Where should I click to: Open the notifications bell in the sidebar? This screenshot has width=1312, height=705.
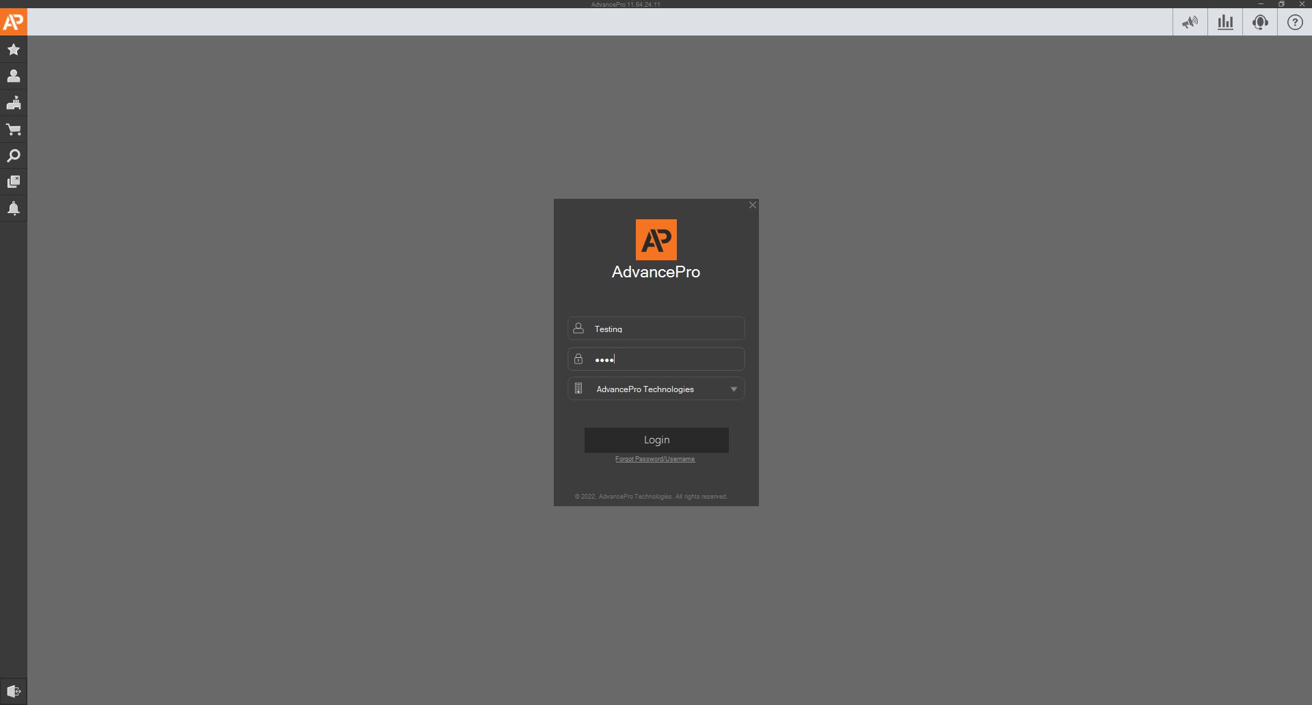point(14,208)
